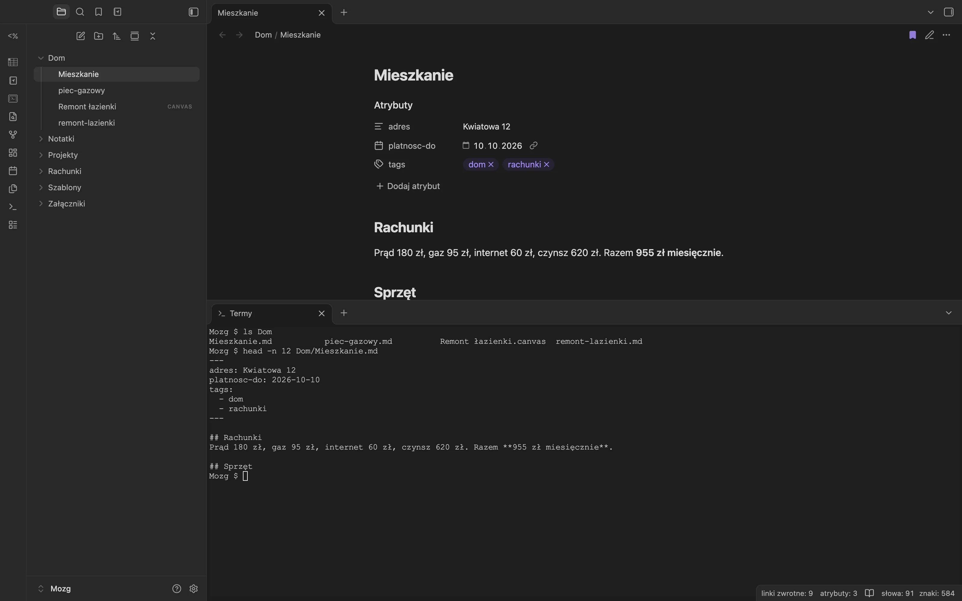Viewport: 962px width, 601px height.
Task: Click Dodaj atrybut to add property
Action: pos(408,186)
